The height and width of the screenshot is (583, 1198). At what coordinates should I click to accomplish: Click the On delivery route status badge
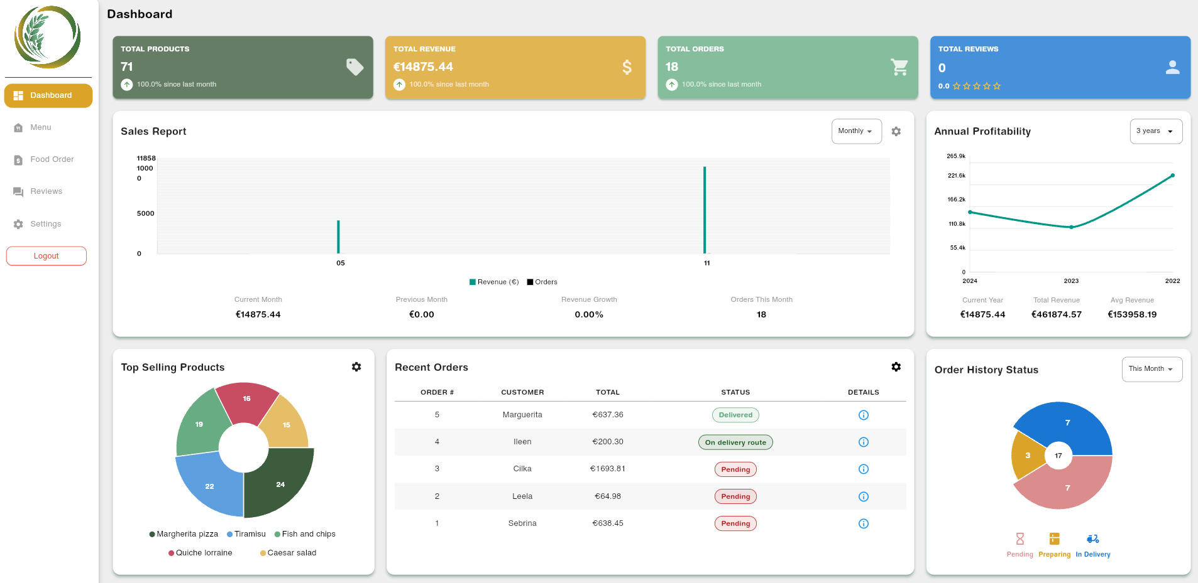click(x=735, y=442)
